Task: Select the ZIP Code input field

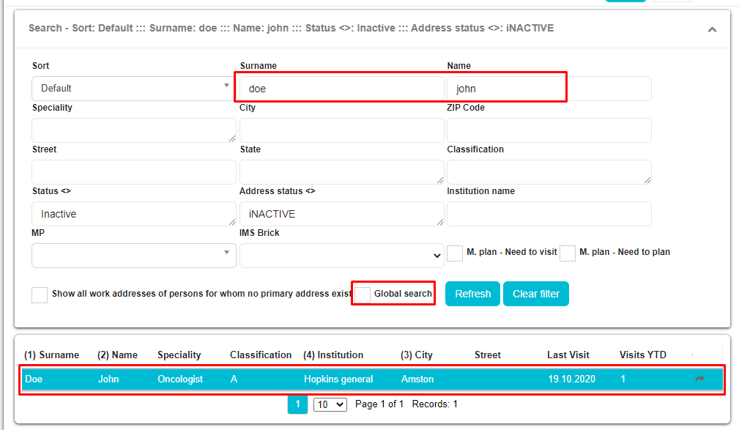Action: (x=549, y=130)
